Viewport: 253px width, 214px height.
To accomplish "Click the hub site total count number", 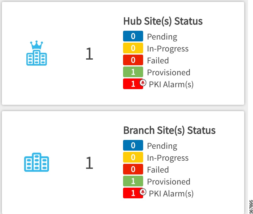I will 89,54.
